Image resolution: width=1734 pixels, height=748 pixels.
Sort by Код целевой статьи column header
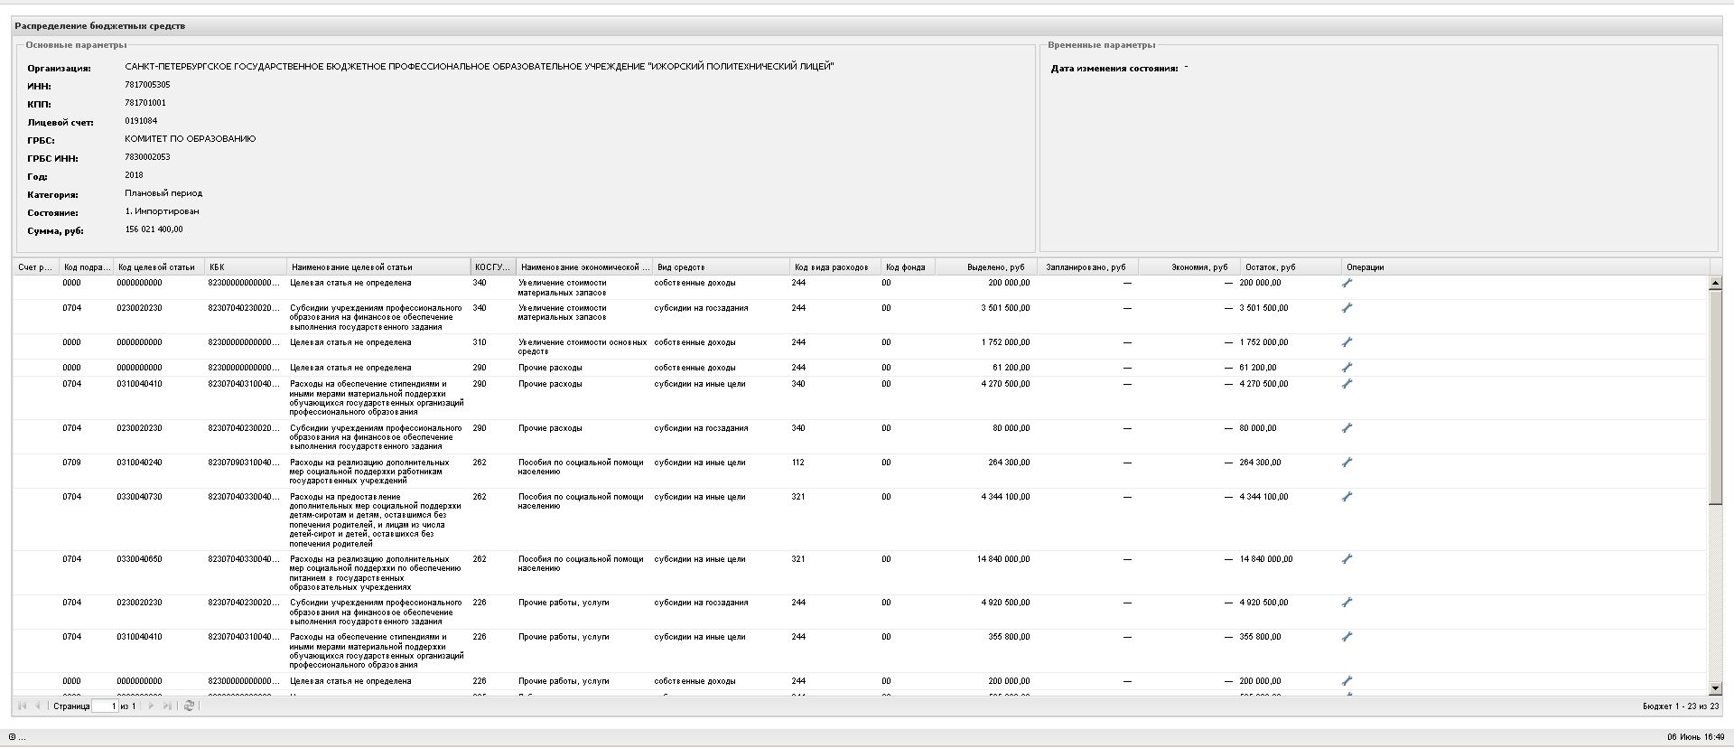(x=158, y=267)
